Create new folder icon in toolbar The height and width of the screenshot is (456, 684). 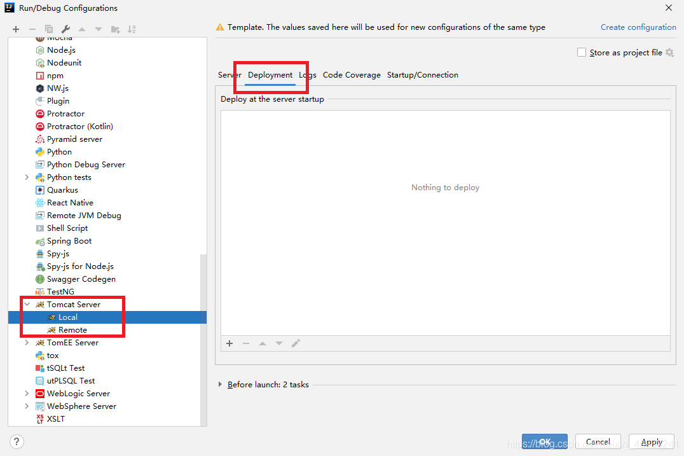click(115, 29)
